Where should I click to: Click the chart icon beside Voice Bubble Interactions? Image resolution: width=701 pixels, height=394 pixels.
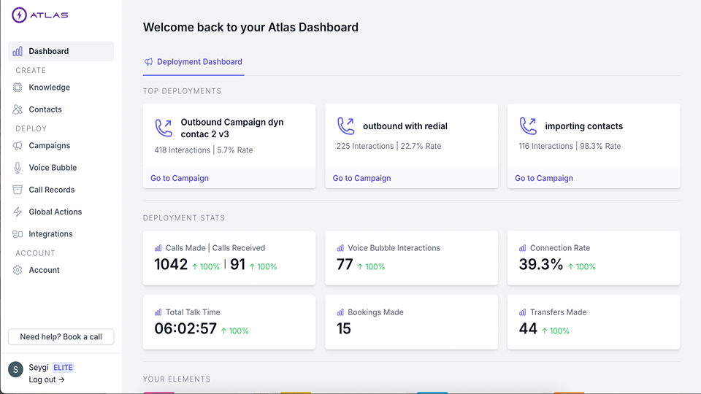click(340, 248)
